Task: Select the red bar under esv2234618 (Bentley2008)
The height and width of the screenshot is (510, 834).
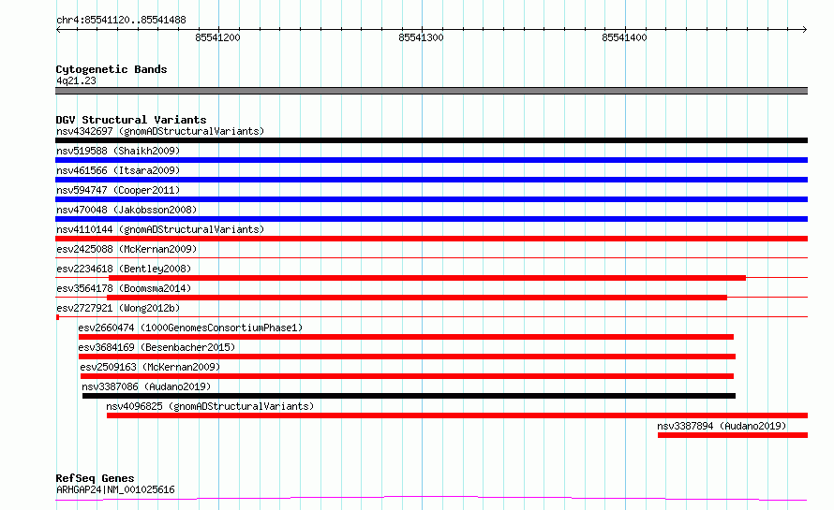Action: (427, 278)
